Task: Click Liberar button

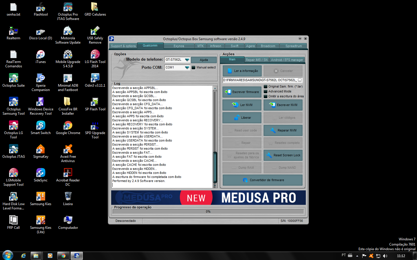Action: click(242, 118)
